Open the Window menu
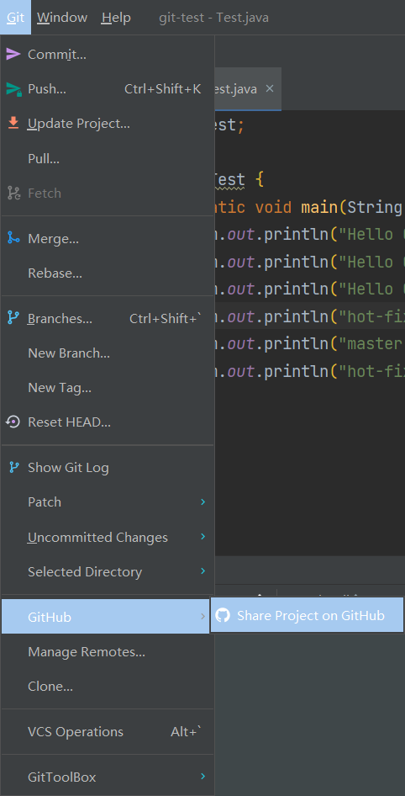405x796 pixels. [62, 18]
